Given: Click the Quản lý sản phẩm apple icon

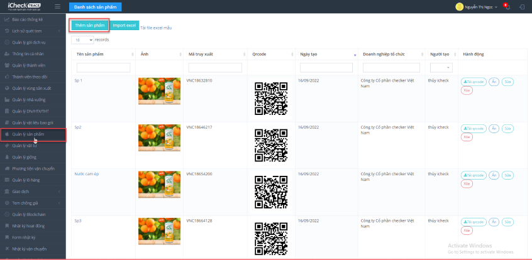Looking at the screenshot, I should point(7,134).
